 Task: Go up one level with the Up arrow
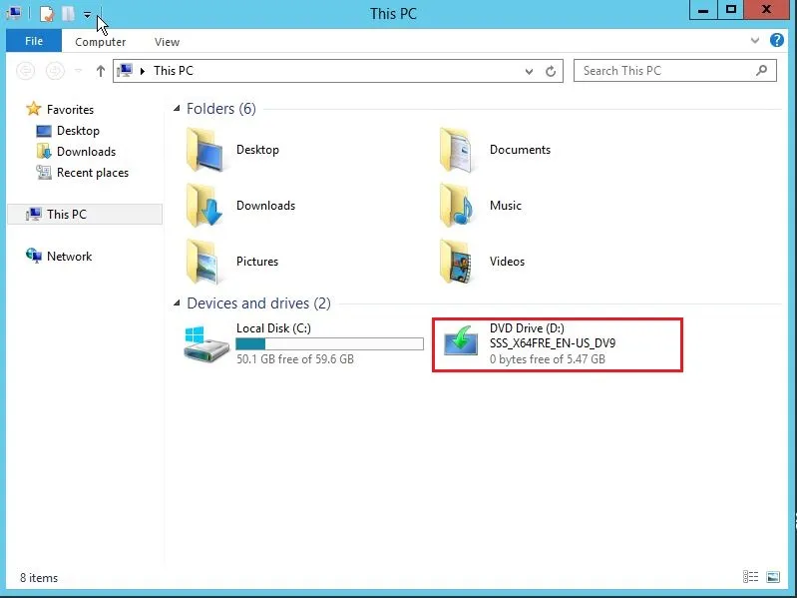pyautogui.click(x=100, y=71)
